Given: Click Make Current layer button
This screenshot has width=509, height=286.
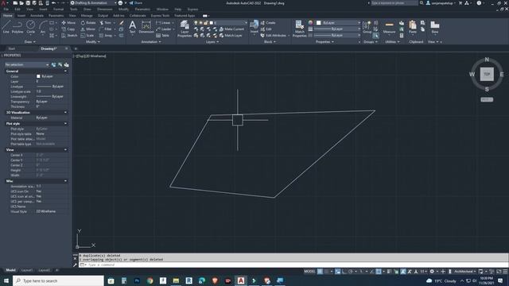Looking at the screenshot, I should pyautogui.click(x=231, y=29).
